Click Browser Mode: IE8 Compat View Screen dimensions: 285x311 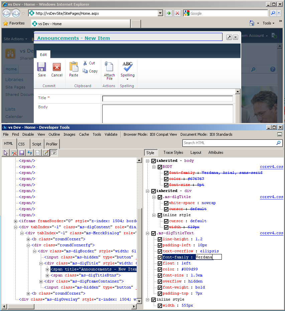point(150,134)
